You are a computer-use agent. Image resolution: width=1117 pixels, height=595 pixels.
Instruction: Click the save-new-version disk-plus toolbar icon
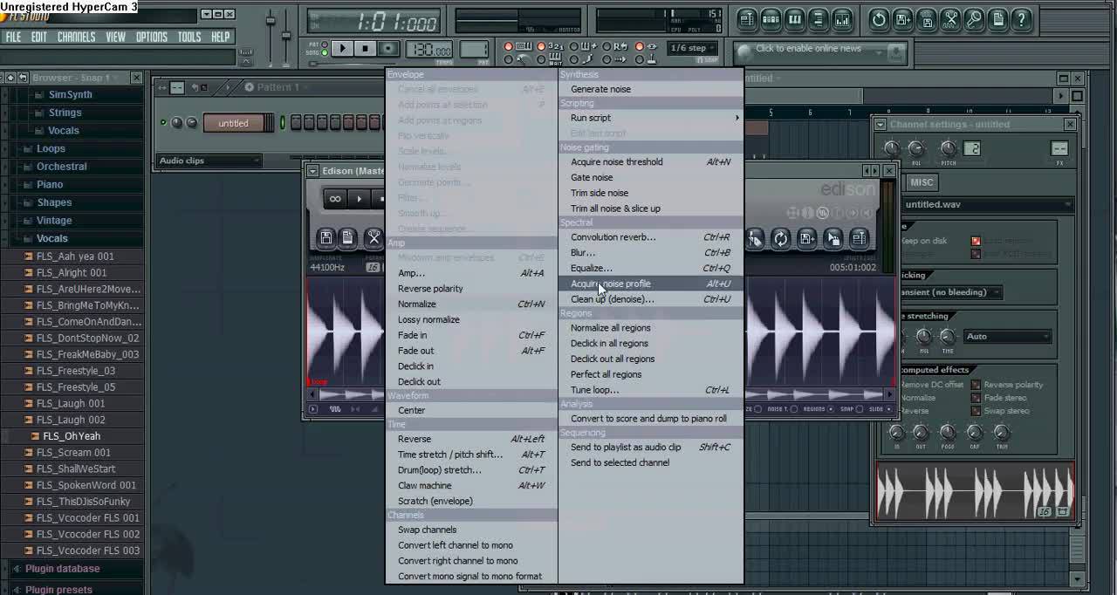click(x=903, y=19)
